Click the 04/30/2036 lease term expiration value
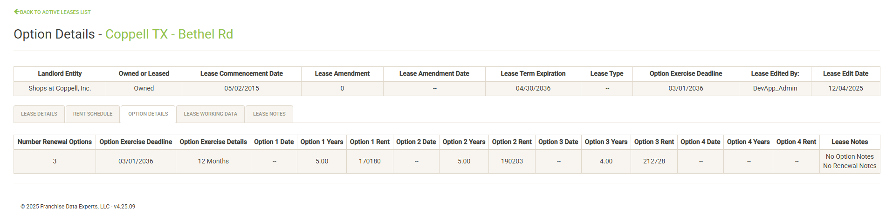This screenshot has height=221, width=893. click(x=533, y=89)
